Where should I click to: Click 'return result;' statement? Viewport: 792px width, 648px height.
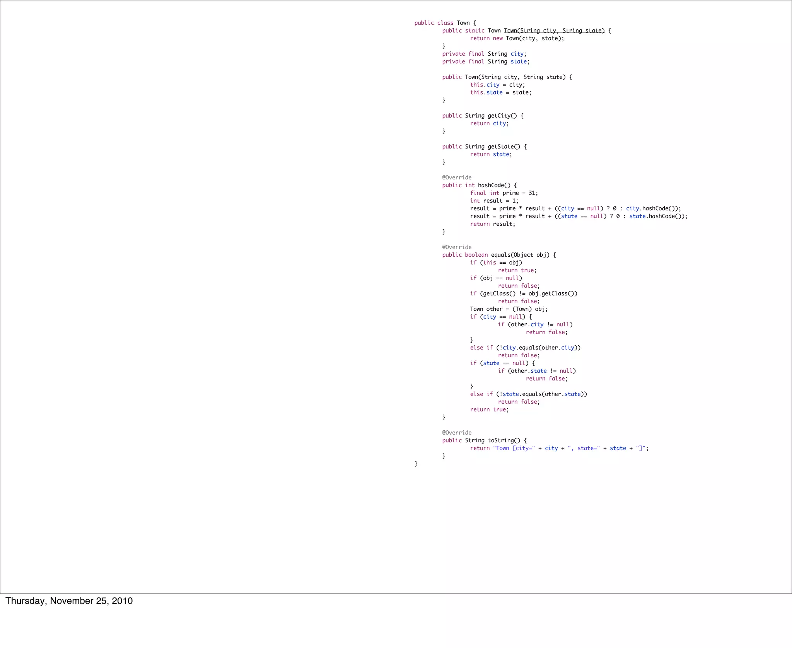(493, 224)
